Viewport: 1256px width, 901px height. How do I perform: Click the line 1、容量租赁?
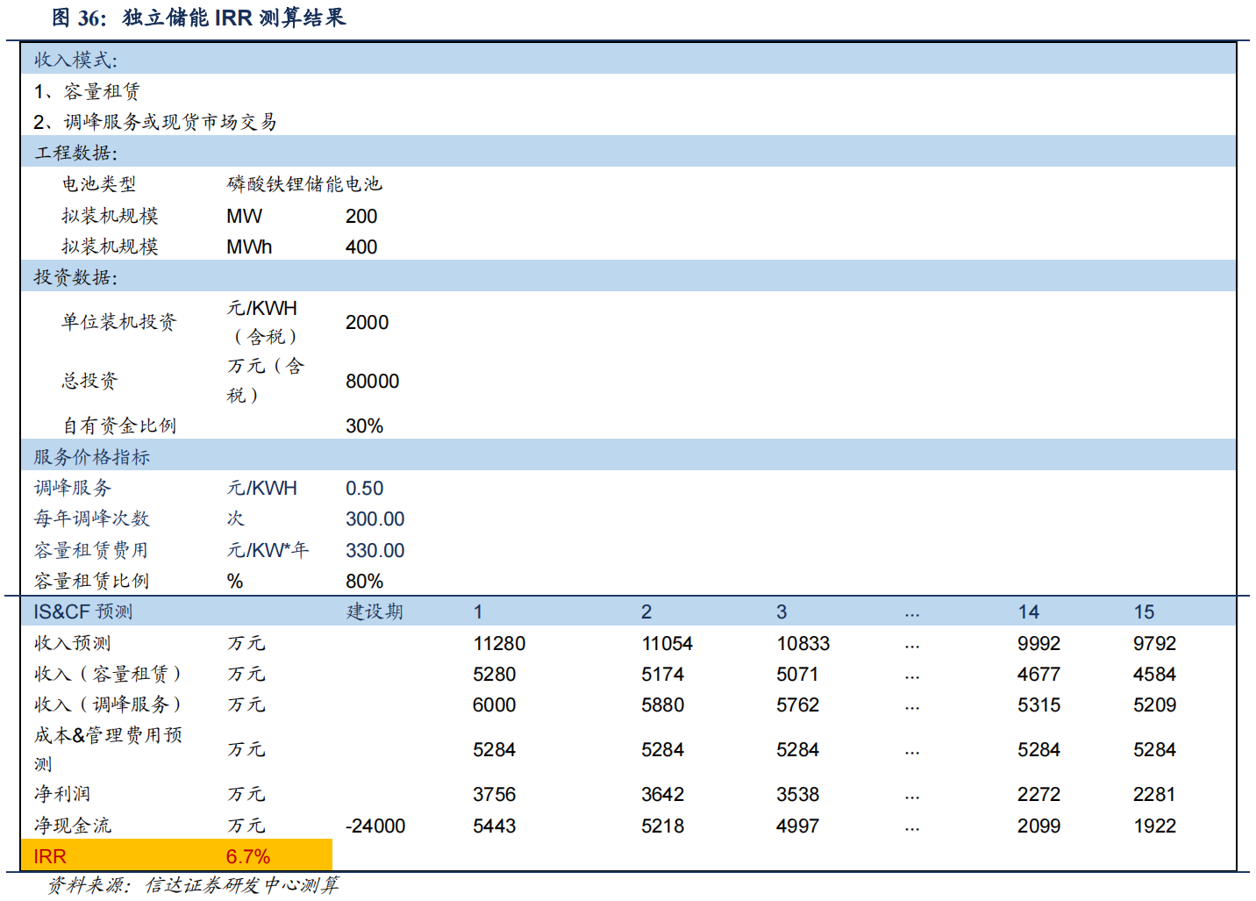(x=87, y=91)
